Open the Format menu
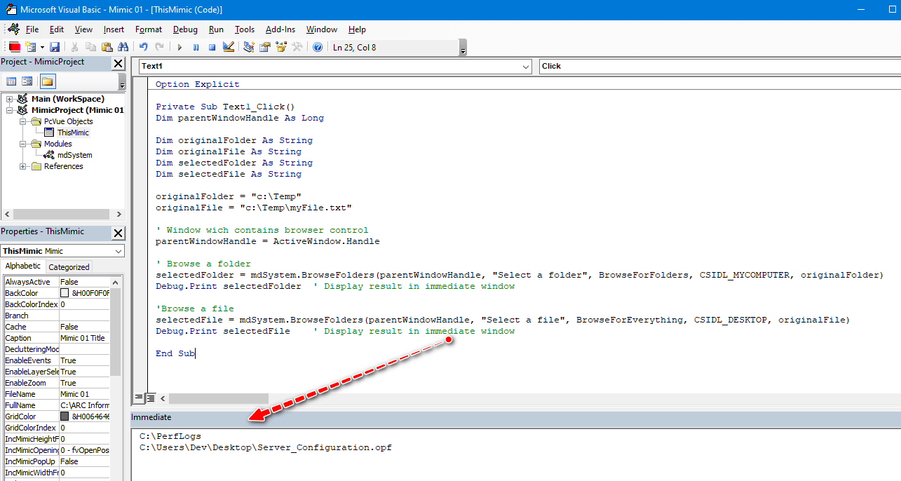Image resolution: width=901 pixels, height=481 pixels. 149,29
